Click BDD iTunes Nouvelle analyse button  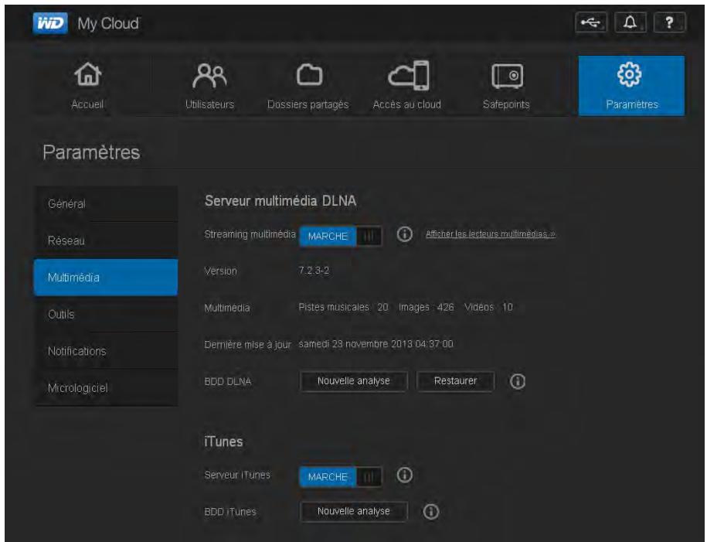pyautogui.click(x=354, y=511)
